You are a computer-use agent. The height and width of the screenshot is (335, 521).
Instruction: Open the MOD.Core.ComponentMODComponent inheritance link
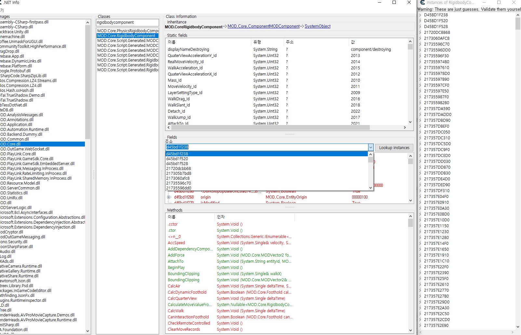263,26
